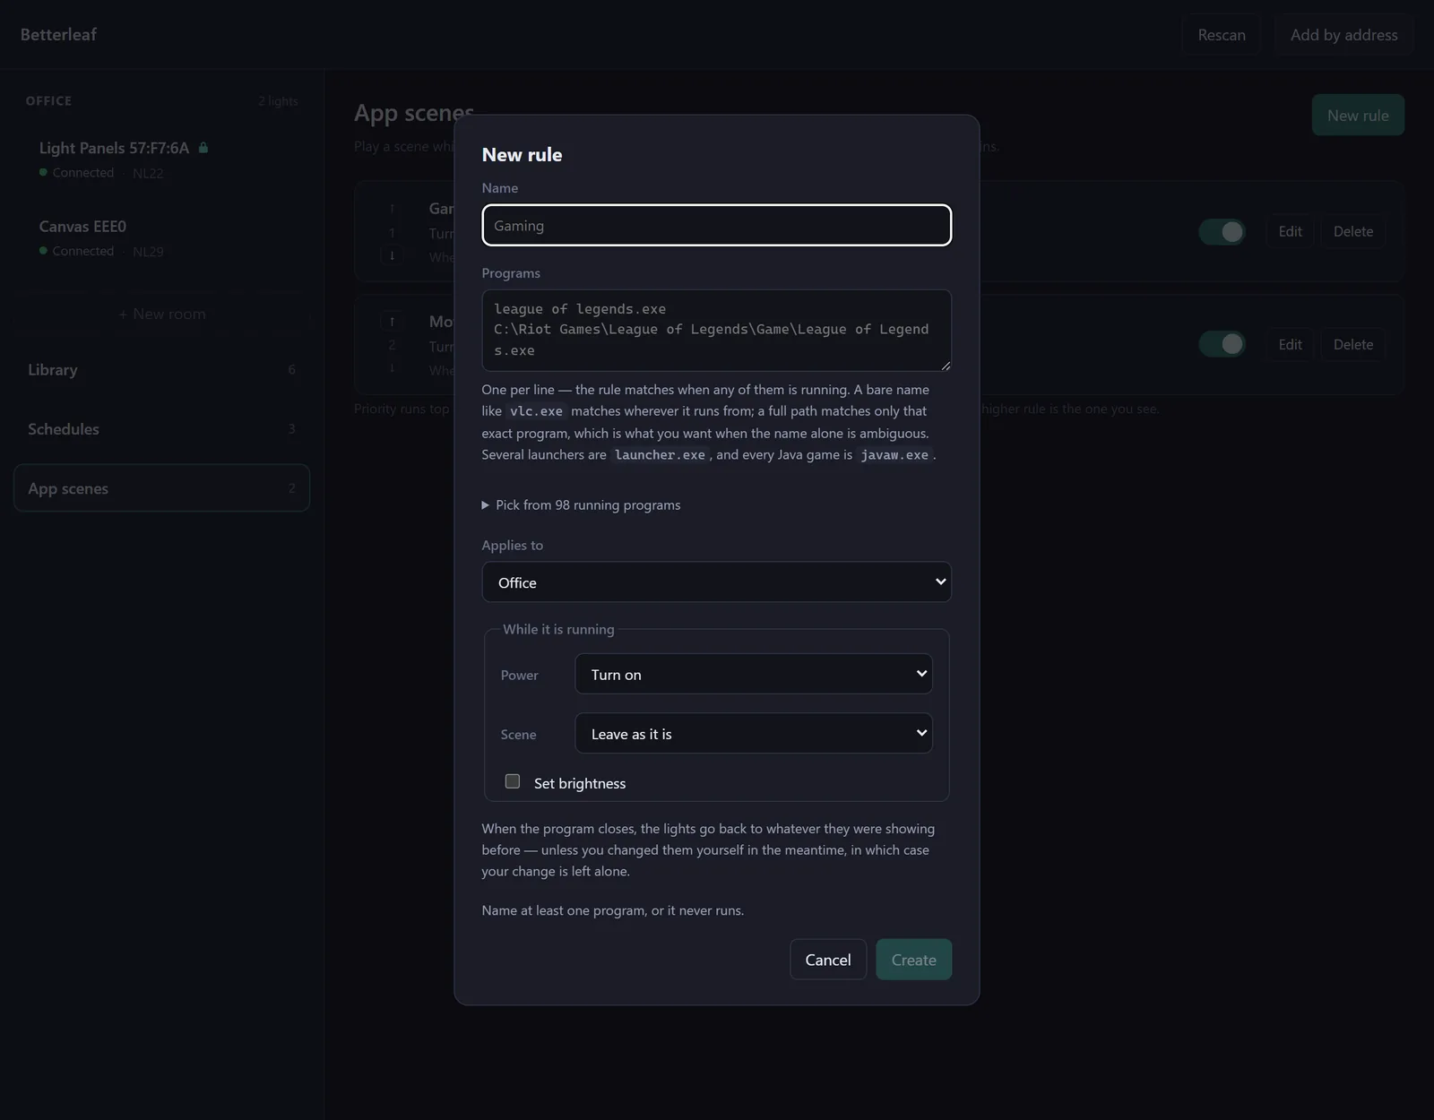Click the OFFICE room heading
The width and height of the screenshot is (1434, 1120).
[x=48, y=101]
